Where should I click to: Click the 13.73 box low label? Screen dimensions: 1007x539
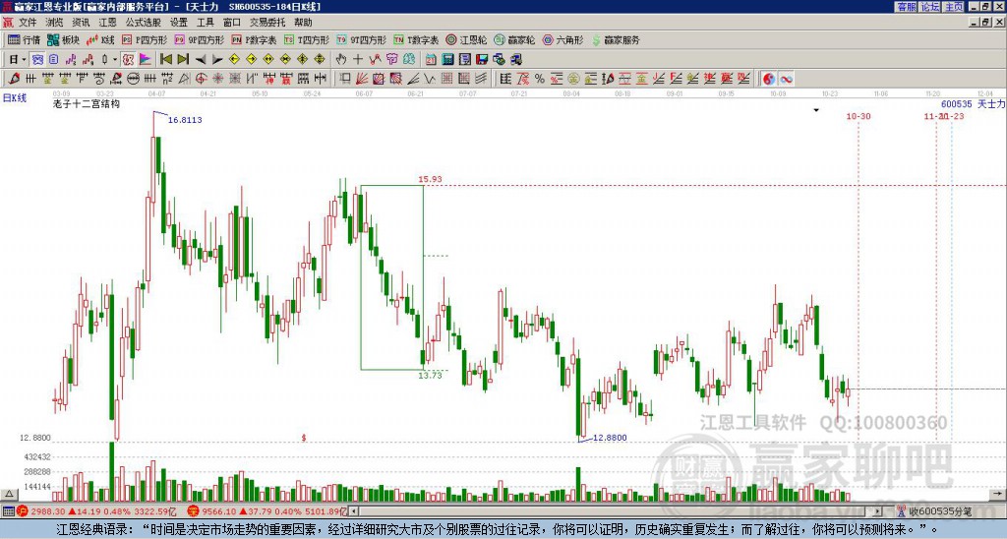pyautogui.click(x=431, y=375)
